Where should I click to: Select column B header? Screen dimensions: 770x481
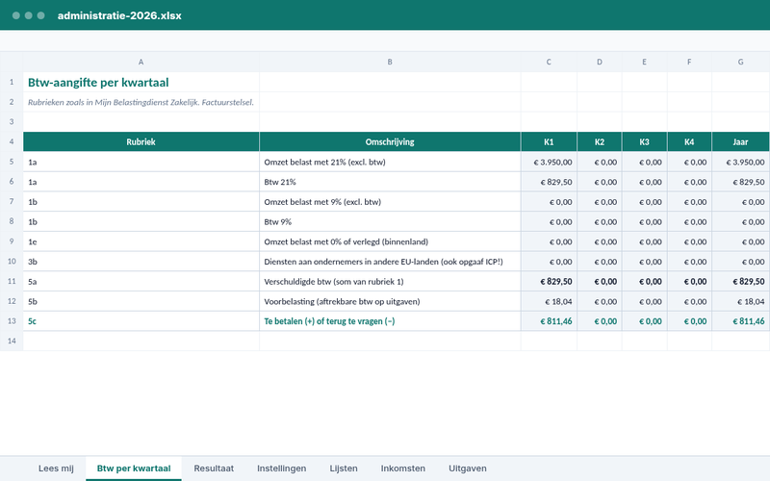click(390, 62)
